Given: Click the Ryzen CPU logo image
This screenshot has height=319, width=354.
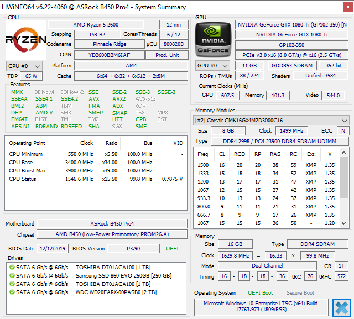Looking at the screenshot, I should click(26, 40).
